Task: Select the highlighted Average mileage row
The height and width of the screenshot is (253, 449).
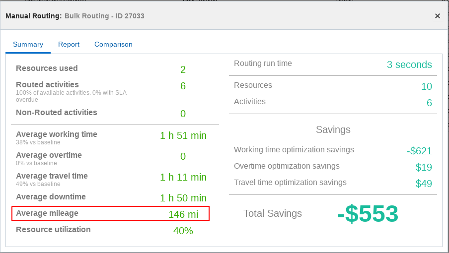Action: (110, 214)
